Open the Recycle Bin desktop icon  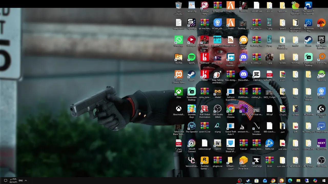tap(179, 8)
